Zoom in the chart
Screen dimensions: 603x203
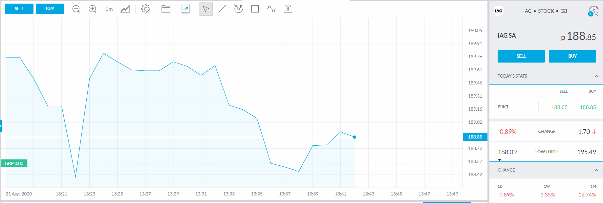[93, 9]
